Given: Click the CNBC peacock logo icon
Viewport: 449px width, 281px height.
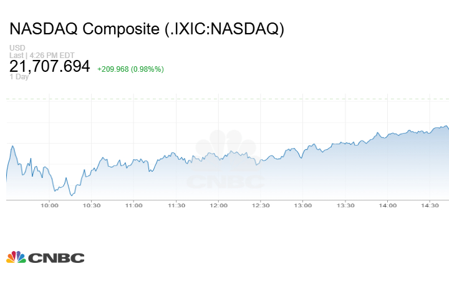Looking at the screenshot, I should point(16,257).
